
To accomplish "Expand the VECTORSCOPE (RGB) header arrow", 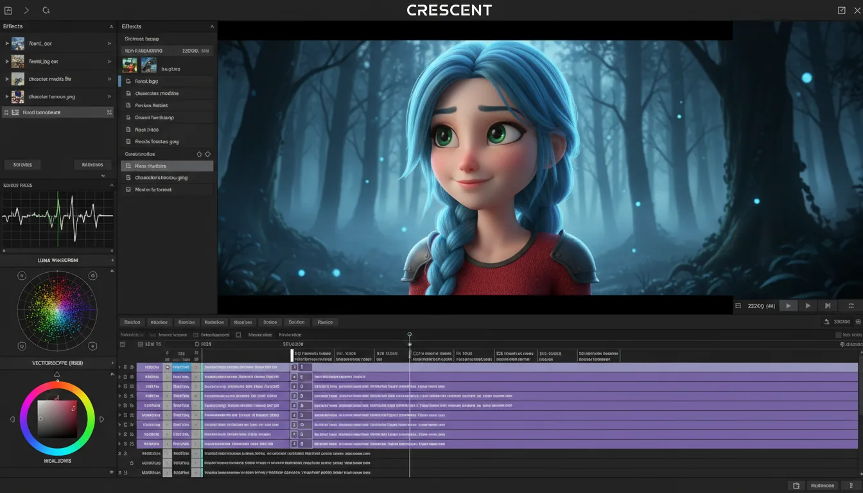I will tap(112, 363).
